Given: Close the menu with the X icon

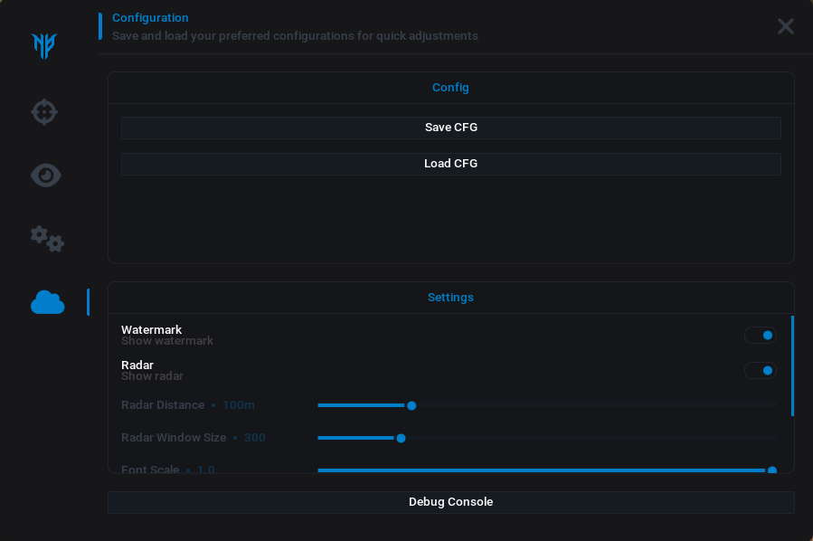Looking at the screenshot, I should [x=785, y=26].
